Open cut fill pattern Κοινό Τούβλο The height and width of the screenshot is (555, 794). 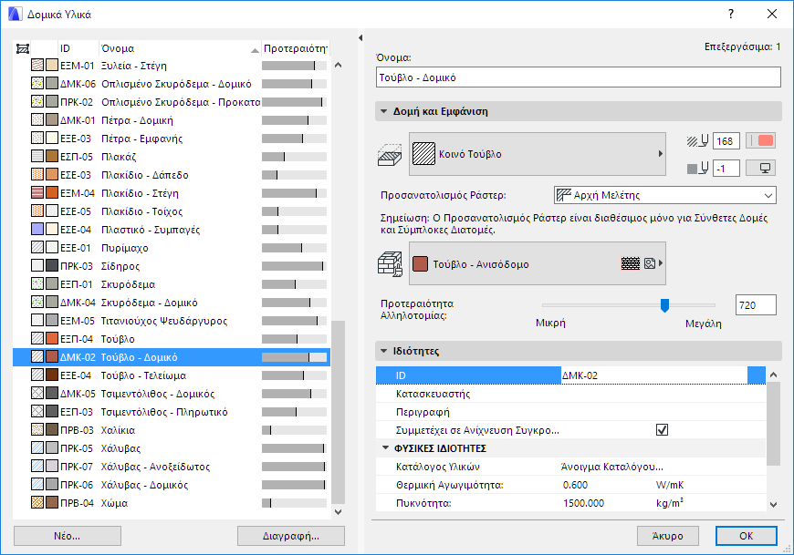(538, 154)
